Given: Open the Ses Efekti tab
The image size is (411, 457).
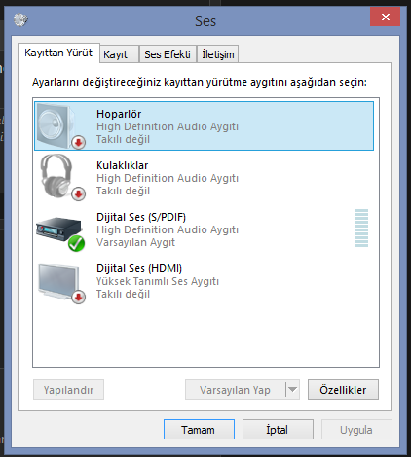Looking at the screenshot, I should [168, 54].
